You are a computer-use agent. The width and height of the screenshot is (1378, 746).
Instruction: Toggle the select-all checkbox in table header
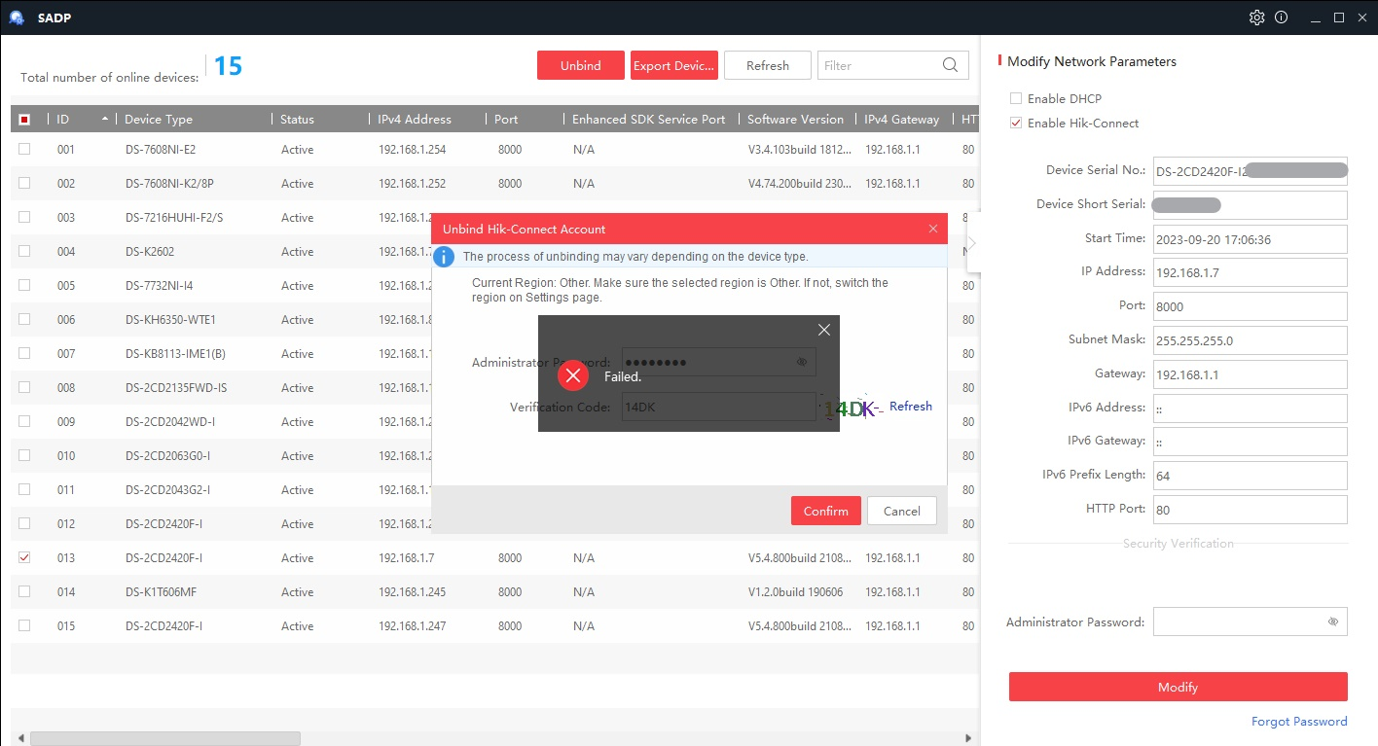click(x=24, y=119)
